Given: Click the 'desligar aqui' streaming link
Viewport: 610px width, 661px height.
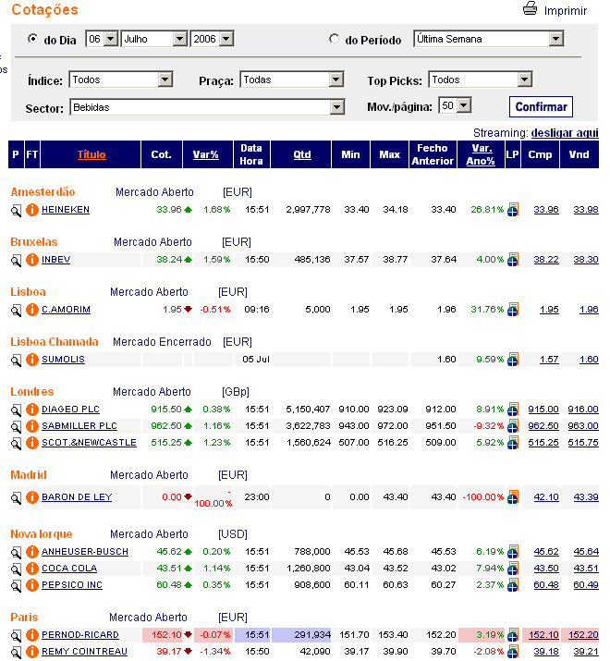Looking at the screenshot, I should 565,133.
